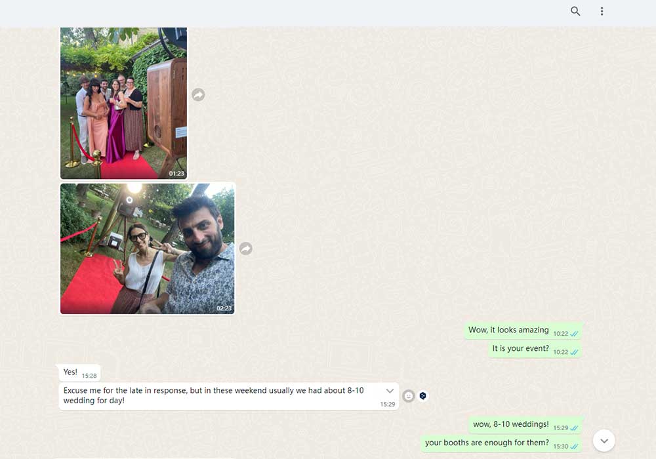
Task: Click the "Excuse me for the late" message text
Action: point(213,395)
